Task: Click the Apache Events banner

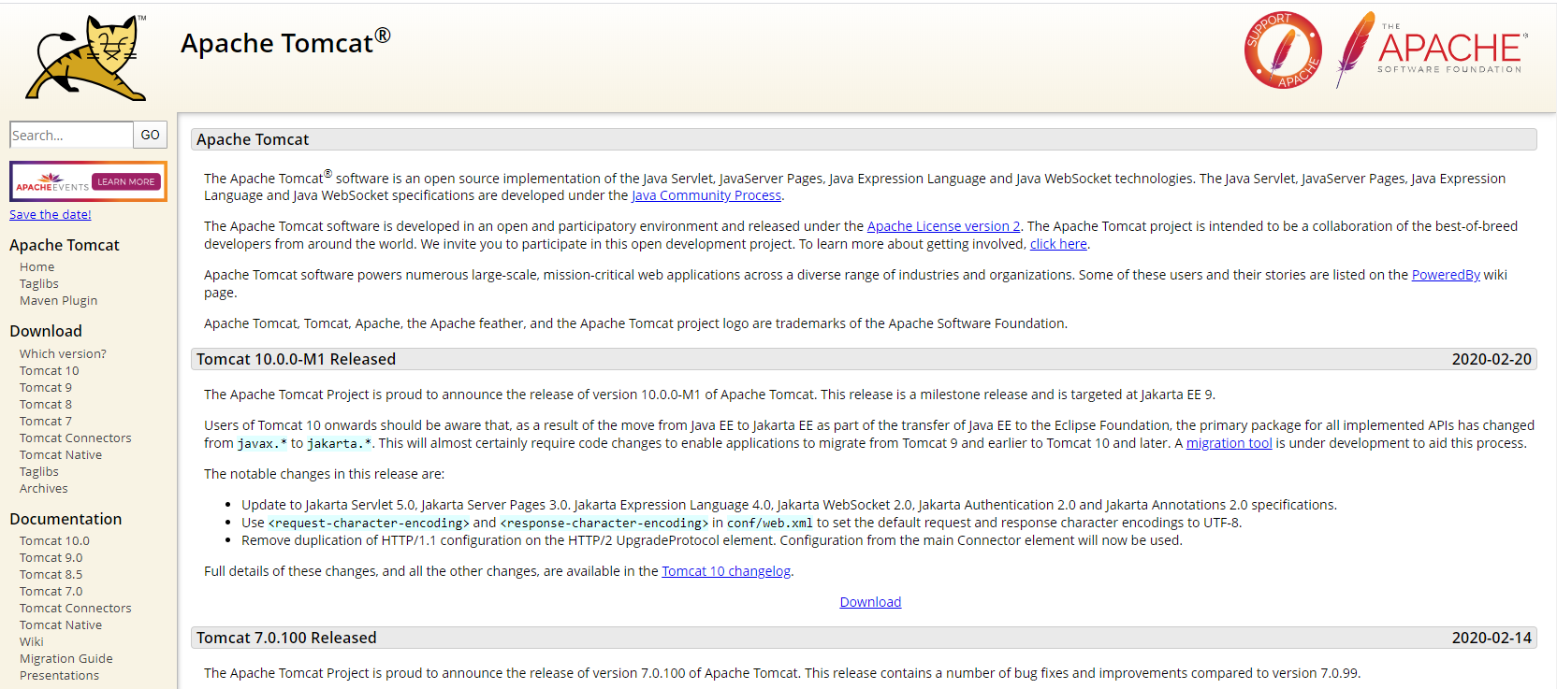Action: [x=88, y=181]
